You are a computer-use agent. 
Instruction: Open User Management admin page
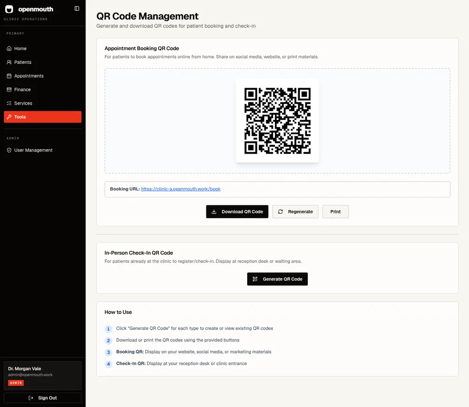click(43, 150)
